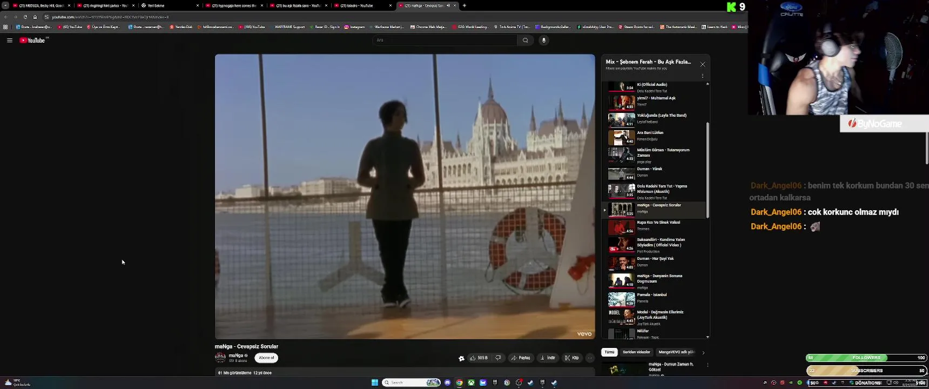Open 'maNga - Dursun Zaman ft. Göksel' suggestion

(671, 367)
